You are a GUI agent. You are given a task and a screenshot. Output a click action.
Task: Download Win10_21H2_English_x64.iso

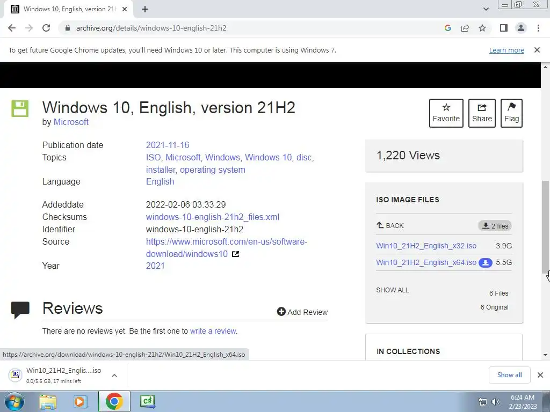426,262
